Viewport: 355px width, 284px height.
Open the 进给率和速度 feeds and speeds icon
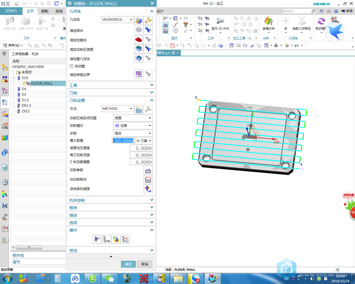(148, 189)
